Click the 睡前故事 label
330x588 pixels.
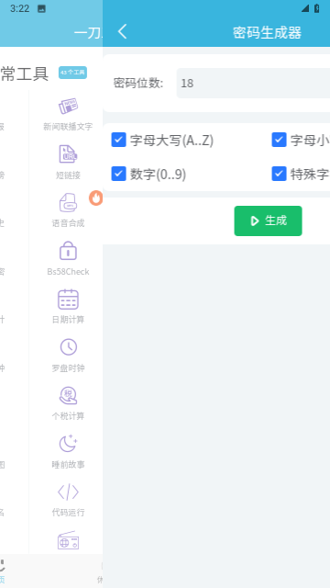pos(68,465)
